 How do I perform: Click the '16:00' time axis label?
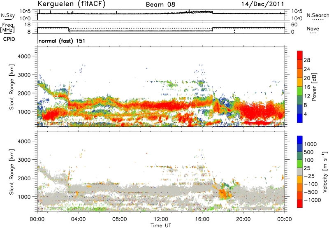[202, 219]
